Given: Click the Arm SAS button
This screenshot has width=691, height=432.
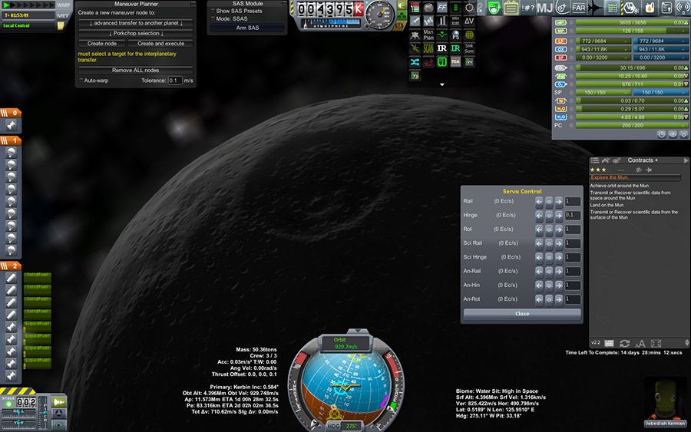Looking at the screenshot, I should tap(247, 28).
